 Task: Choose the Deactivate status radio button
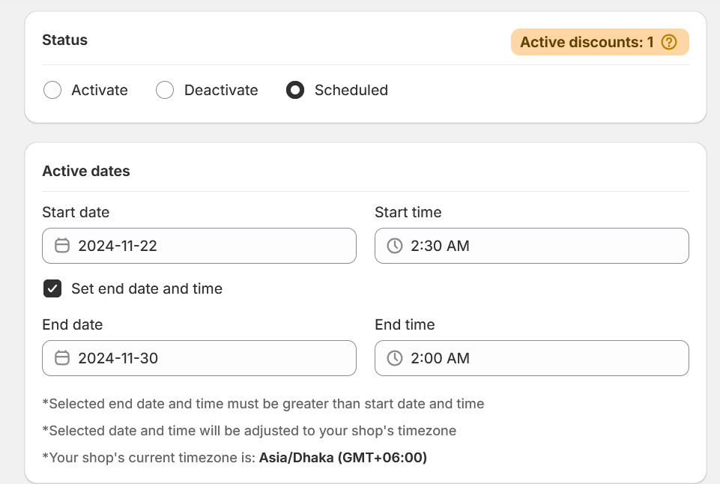coord(165,91)
